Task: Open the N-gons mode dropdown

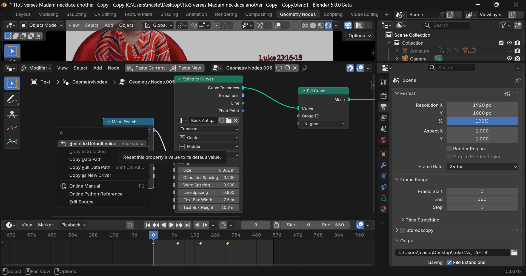Action: pyautogui.click(x=324, y=124)
